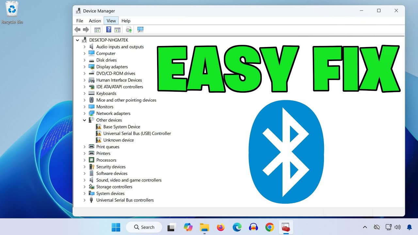This screenshot has height=235, width=418.
Task: Expand Sound, video and game controllers
Action: pos(85,180)
